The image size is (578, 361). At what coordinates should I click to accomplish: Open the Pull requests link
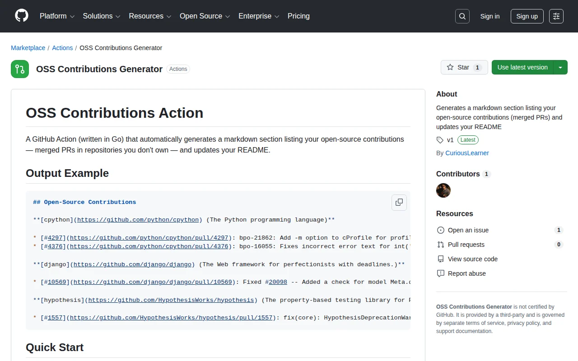tap(466, 245)
